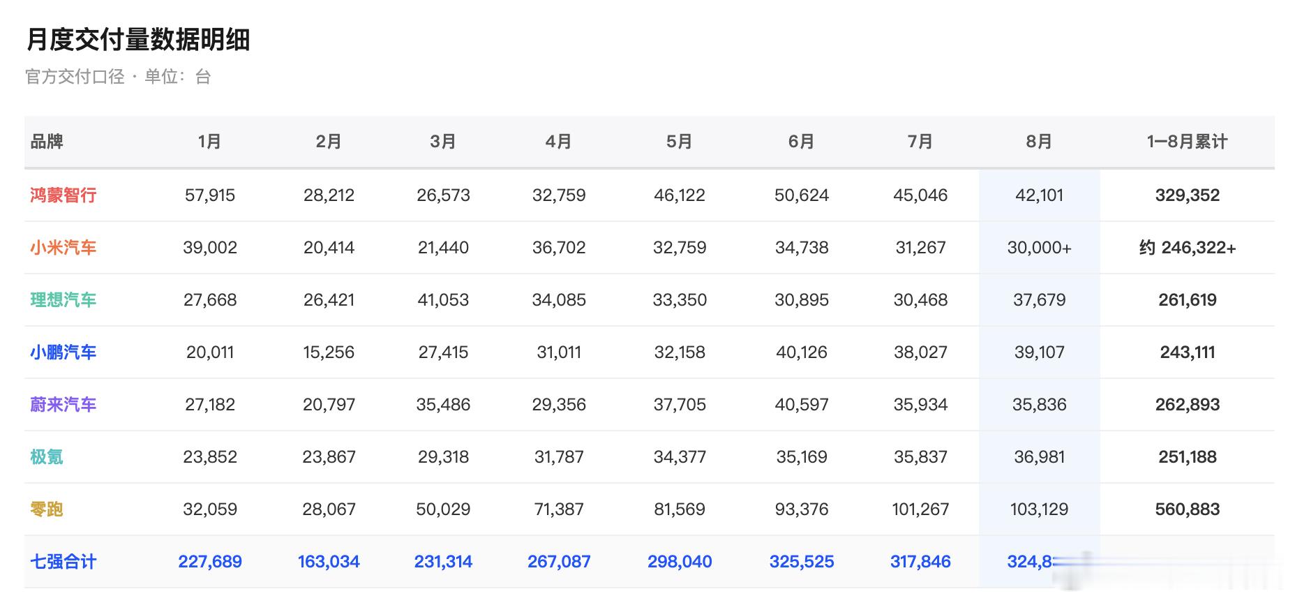This screenshot has width=1295, height=603.
Task: Select 理想汽车 cumulative total 261,619
Action: [x=1188, y=300]
